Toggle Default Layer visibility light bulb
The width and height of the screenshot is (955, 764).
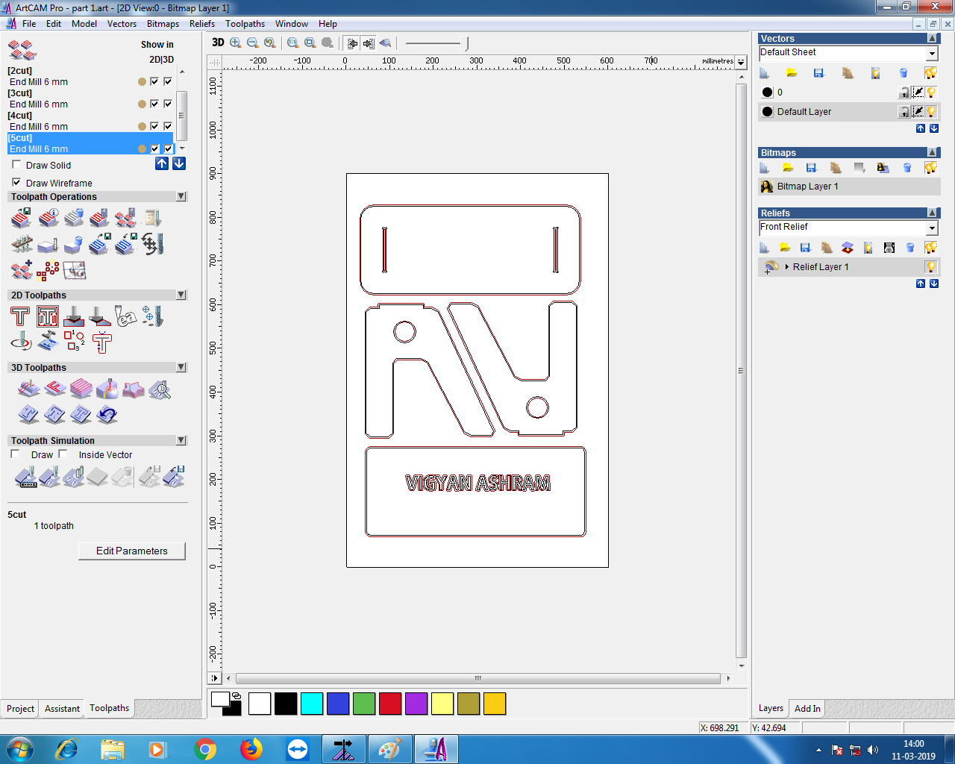pyautogui.click(x=931, y=112)
